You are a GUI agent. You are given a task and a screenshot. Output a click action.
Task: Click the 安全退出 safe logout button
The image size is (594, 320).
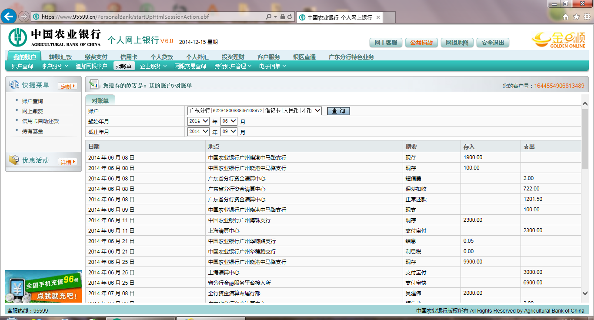(x=493, y=43)
